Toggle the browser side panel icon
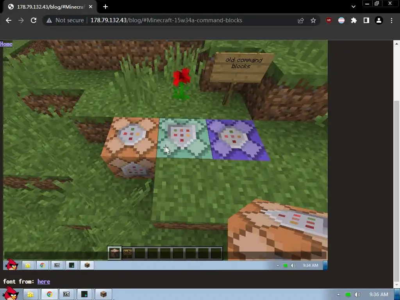Image resolution: width=400 pixels, height=300 pixels. pos(366,20)
